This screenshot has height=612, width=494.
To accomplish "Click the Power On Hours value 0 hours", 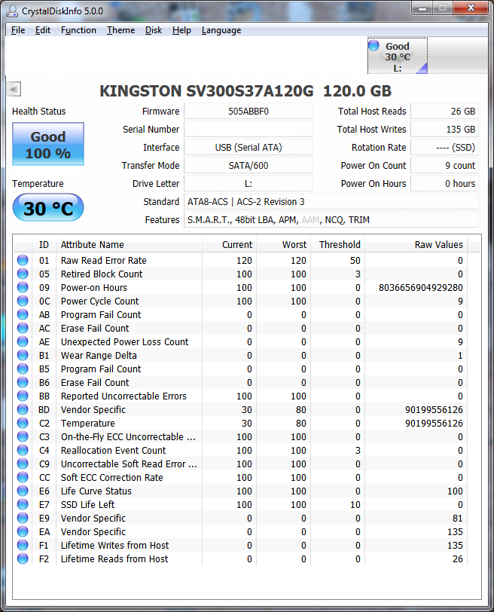I will [444, 183].
